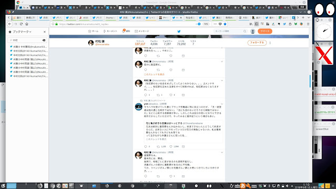336x189 pixels.
Task: Toggle the sidebar toolbar icon
Action: [257, 24]
